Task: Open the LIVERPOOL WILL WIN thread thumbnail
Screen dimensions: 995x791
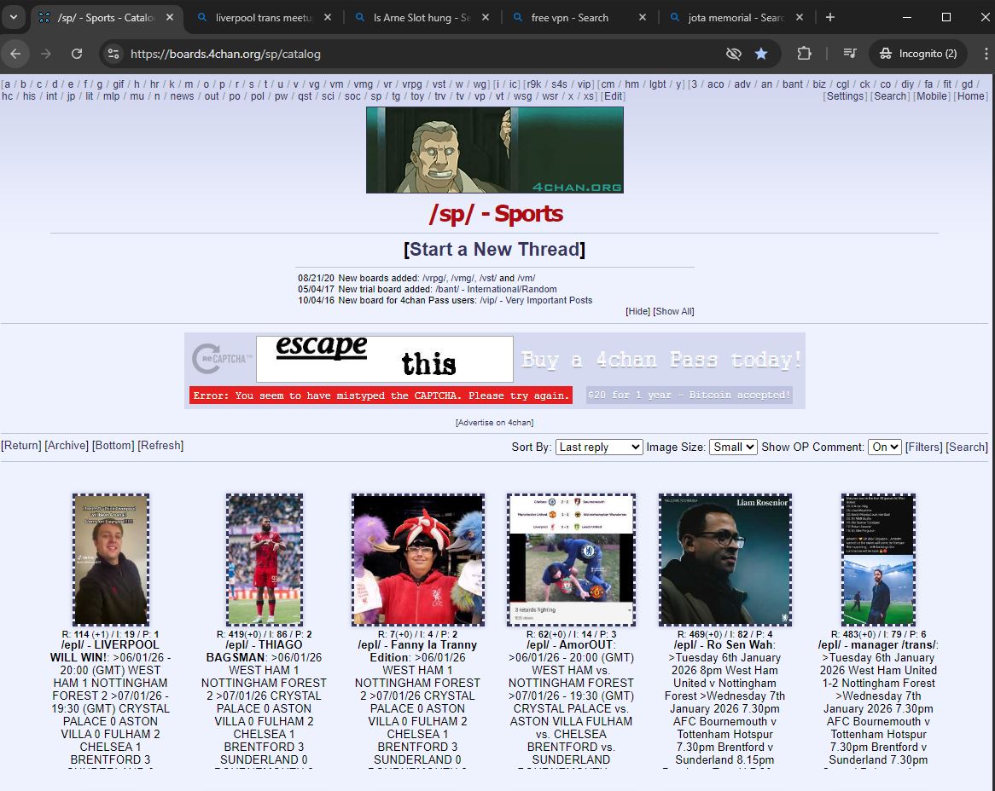Action: pos(111,560)
